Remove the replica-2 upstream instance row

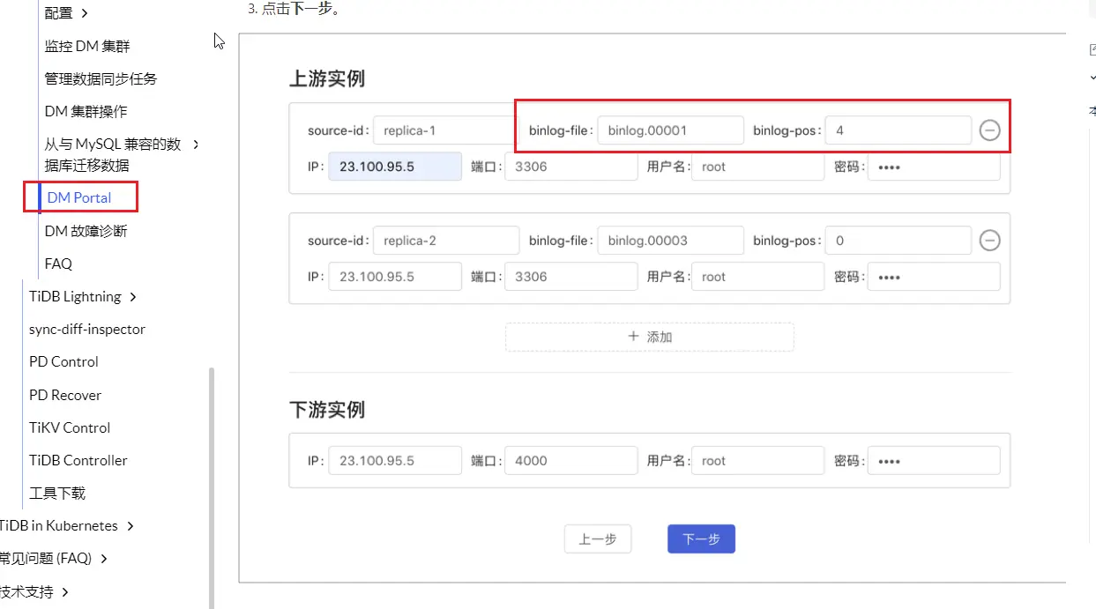click(x=990, y=241)
